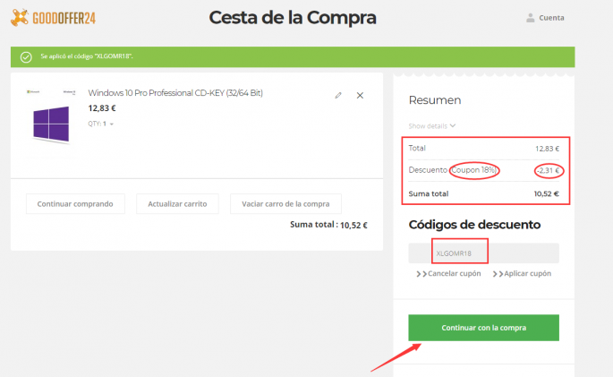613x377 pixels.
Task: Open the Windows 10 Pro Professional CD-KEY title
Action: click(175, 93)
